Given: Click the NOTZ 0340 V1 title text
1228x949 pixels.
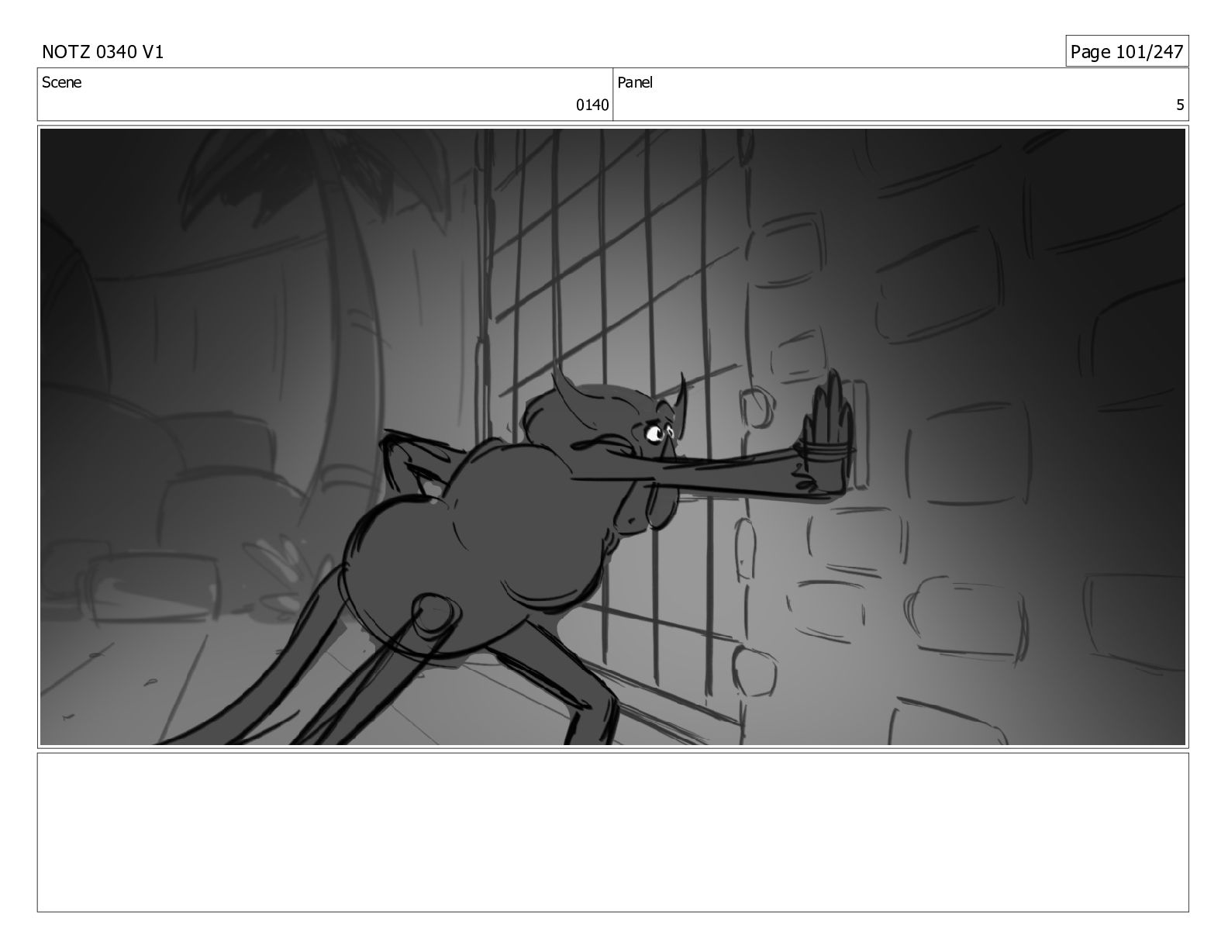Looking at the screenshot, I should (x=102, y=52).
